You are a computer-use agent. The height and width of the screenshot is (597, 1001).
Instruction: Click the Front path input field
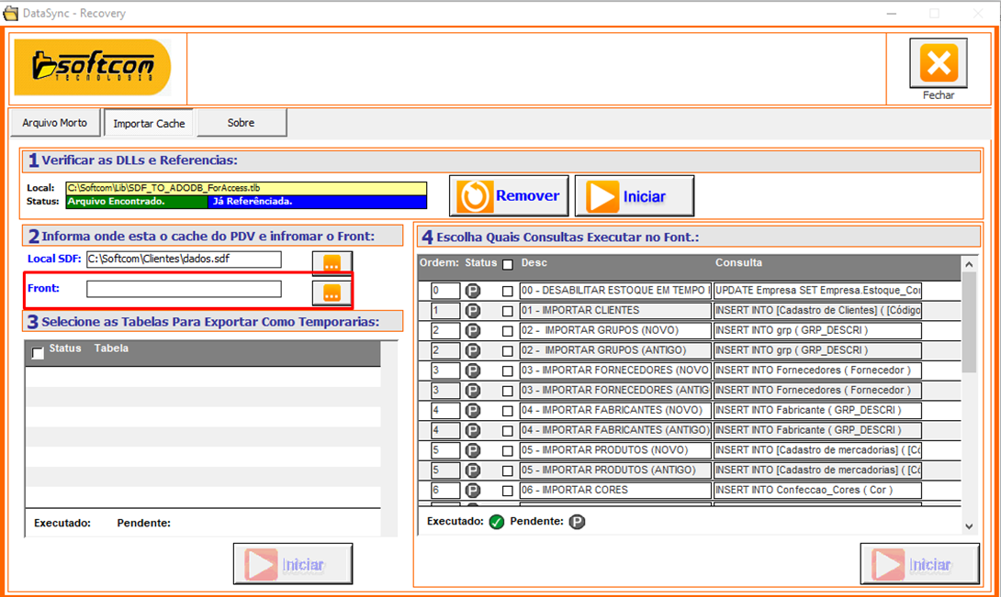click(x=184, y=289)
